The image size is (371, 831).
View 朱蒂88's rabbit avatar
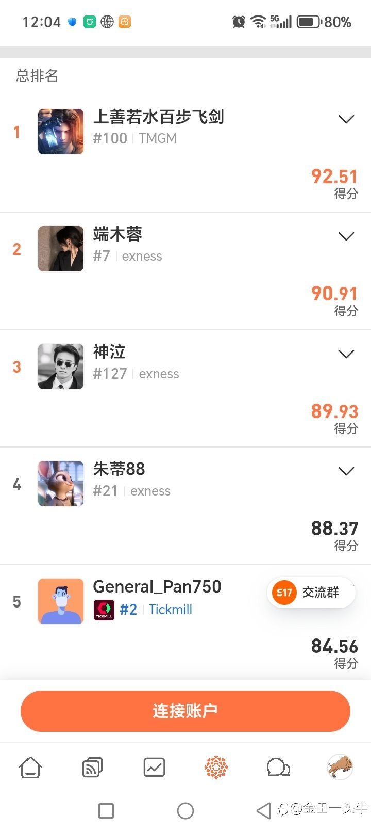pyautogui.click(x=61, y=484)
